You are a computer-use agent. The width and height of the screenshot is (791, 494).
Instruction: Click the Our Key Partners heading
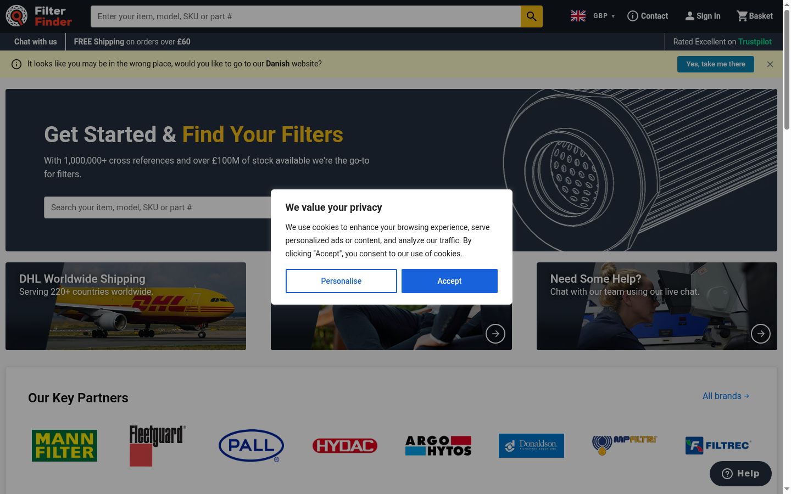coord(78,398)
